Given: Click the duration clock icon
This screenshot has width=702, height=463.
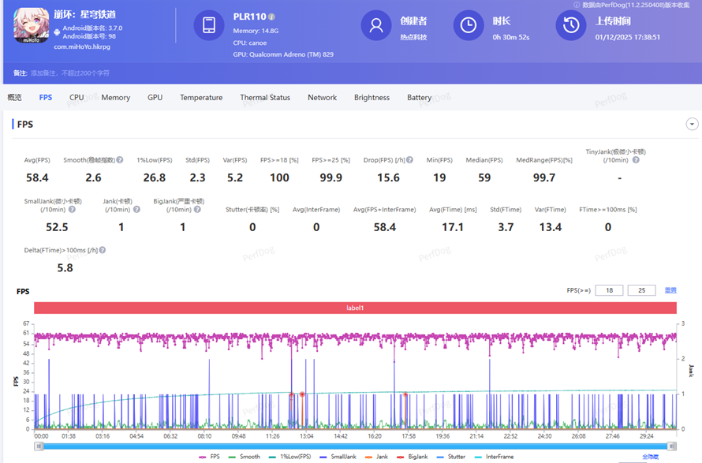Looking at the screenshot, I should (469, 25).
